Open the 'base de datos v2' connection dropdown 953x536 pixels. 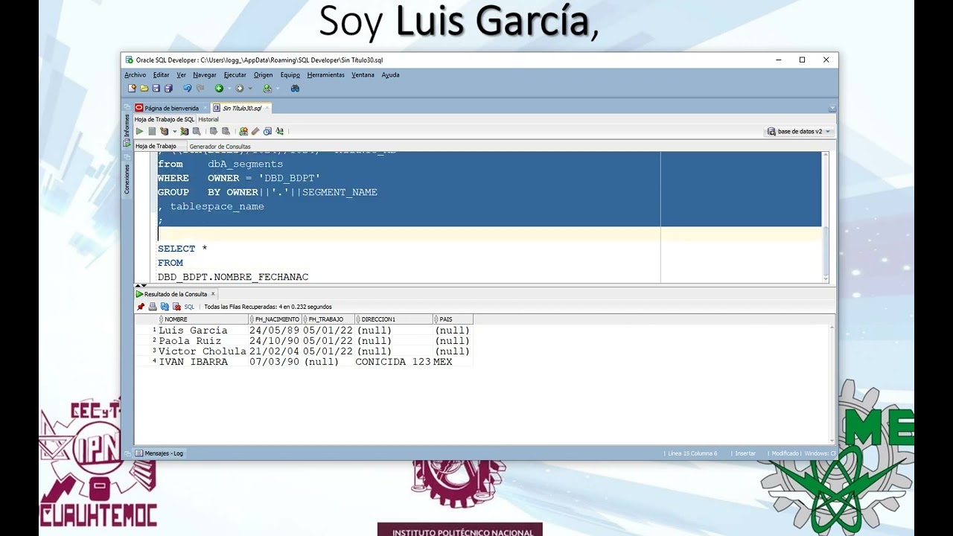pos(799,132)
